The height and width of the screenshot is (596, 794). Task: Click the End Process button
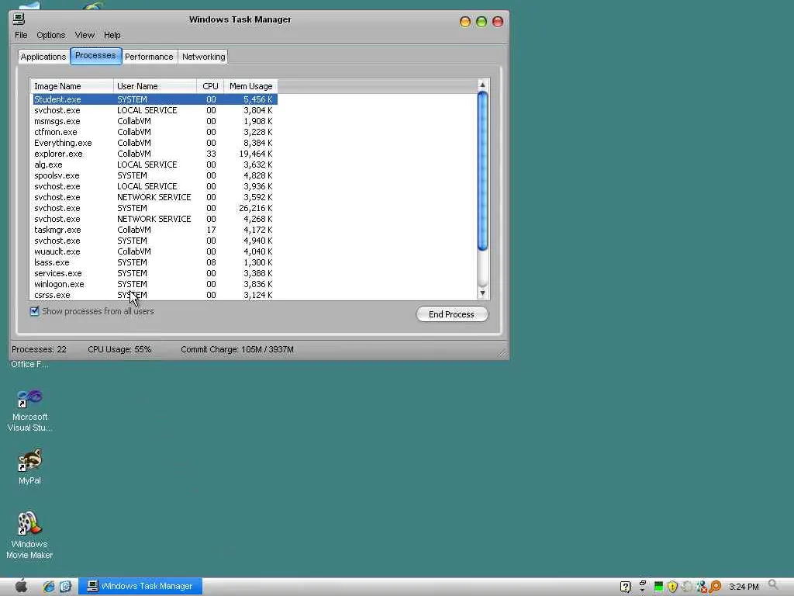point(452,314)
